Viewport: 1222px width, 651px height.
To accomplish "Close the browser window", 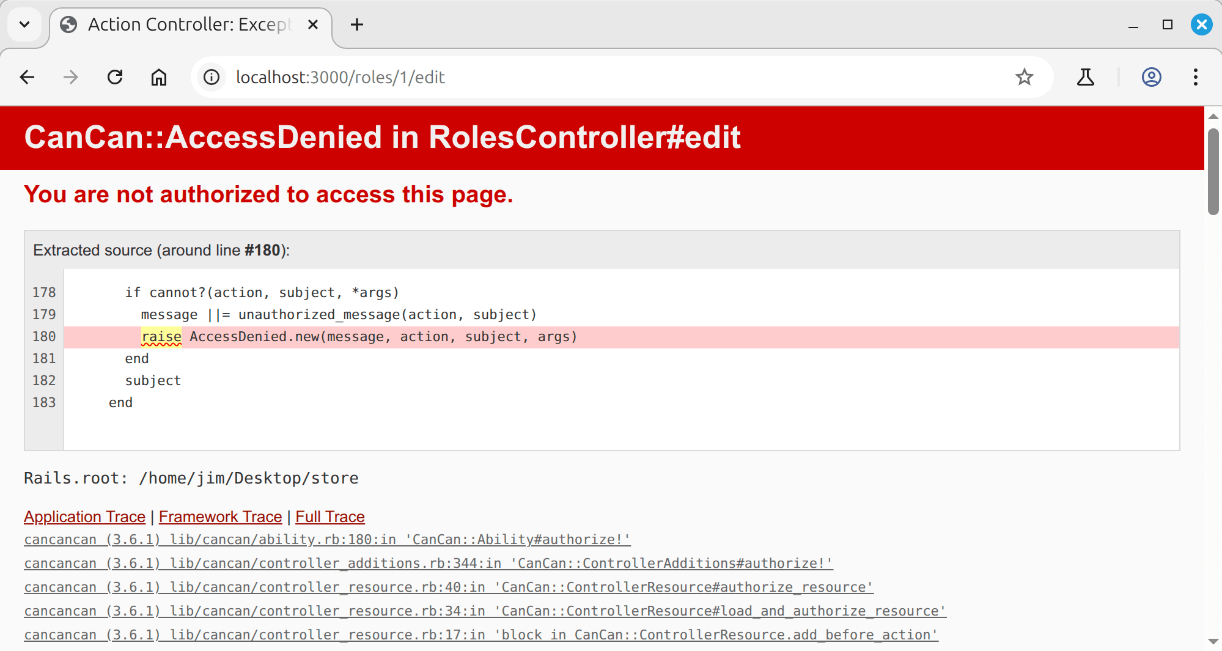I will (1202, 24).
